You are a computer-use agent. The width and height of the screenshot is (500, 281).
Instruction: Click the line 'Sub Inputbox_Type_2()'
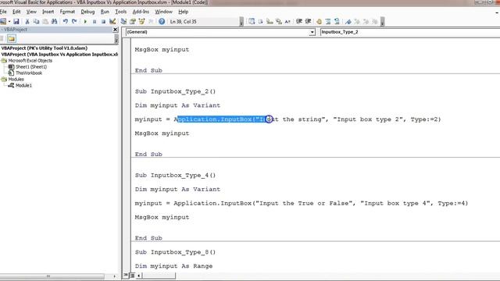click(175, 92)
